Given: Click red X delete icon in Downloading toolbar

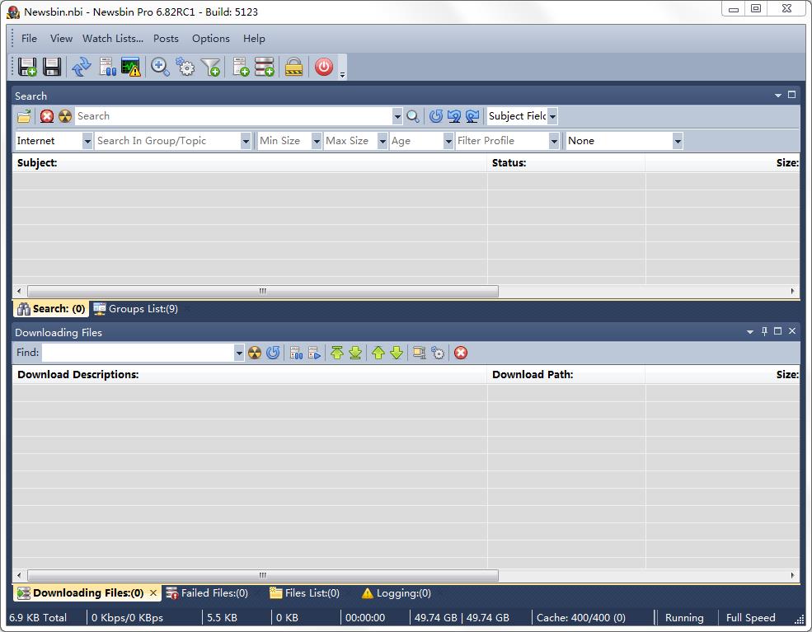Looking at the screenshot, I should [460, 353].
